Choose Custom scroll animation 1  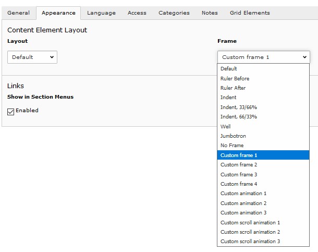(x=250, y=222)
